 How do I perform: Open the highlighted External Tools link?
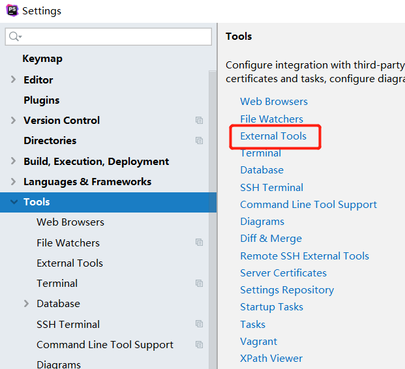tap(273, 136)
